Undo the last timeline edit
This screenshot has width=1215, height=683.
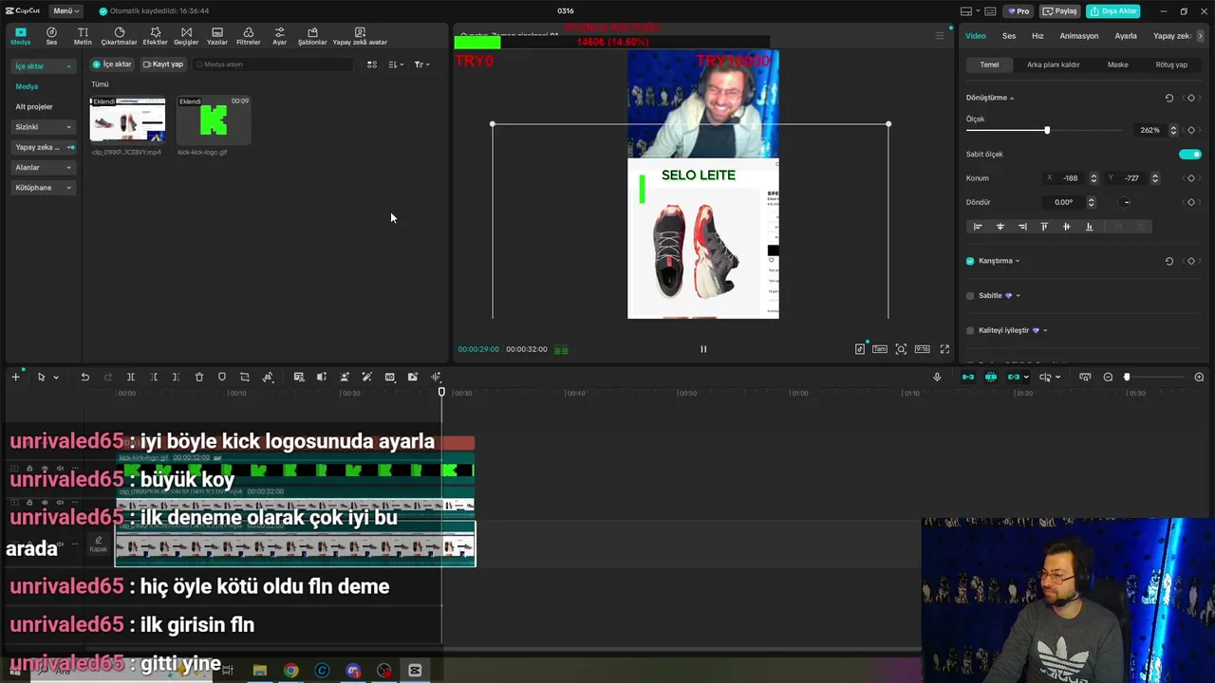point(84,377)
